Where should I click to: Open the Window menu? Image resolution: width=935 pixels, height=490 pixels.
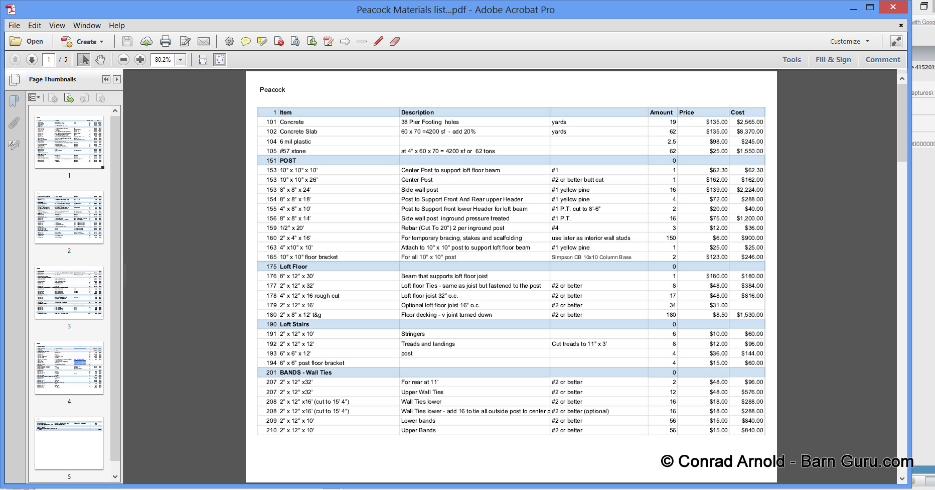point(87,26)
